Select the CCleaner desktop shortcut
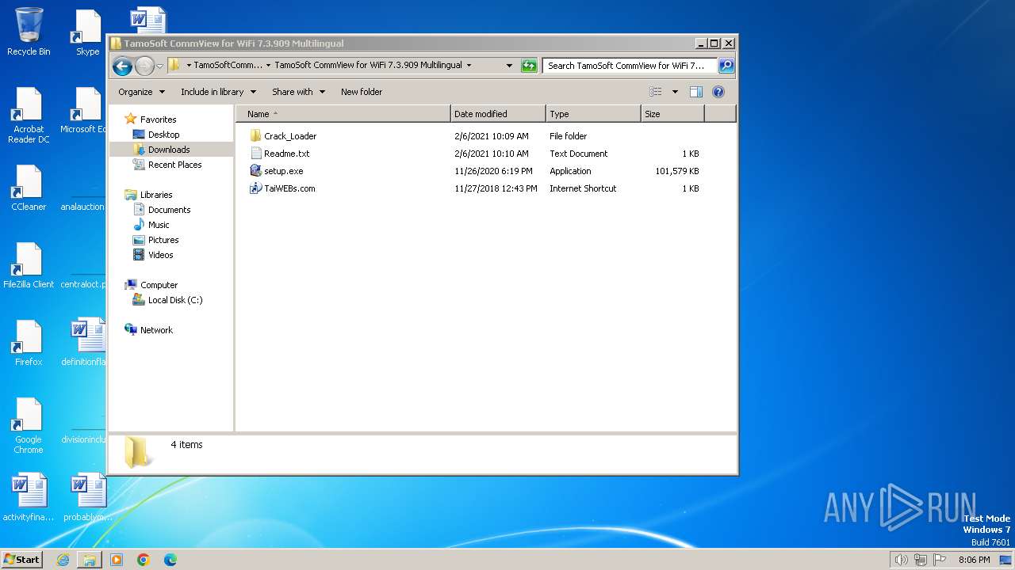 [29, 188]
